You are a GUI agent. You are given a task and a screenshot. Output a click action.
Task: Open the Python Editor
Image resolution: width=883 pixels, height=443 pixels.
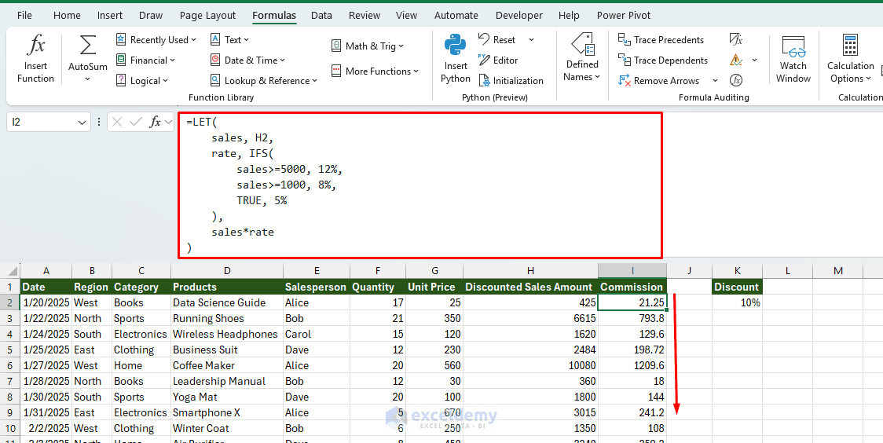pos(498,60)
